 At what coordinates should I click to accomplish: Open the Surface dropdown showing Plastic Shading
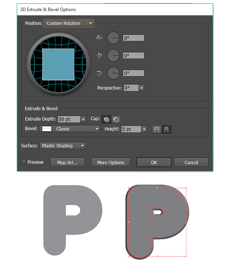[63, 145]
